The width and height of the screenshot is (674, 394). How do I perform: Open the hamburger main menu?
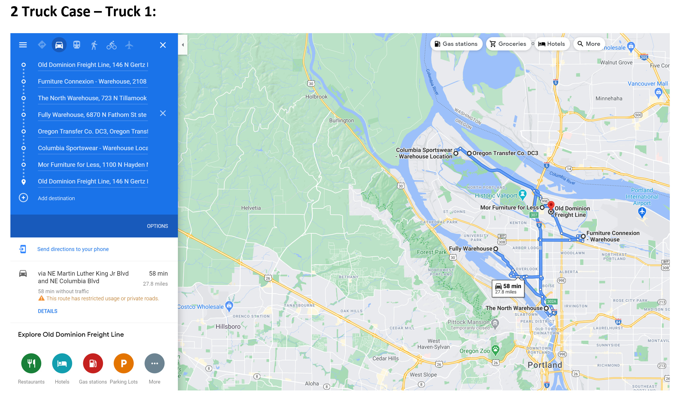(x=23, y=45)
